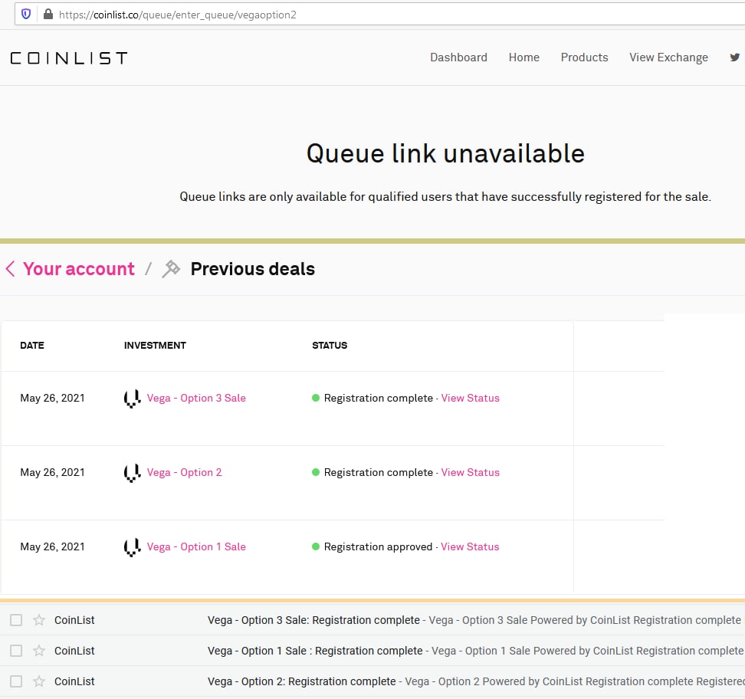Click View Status for Option 3 Sale
The height and width of the screenshot is (699, 745).
471,399
